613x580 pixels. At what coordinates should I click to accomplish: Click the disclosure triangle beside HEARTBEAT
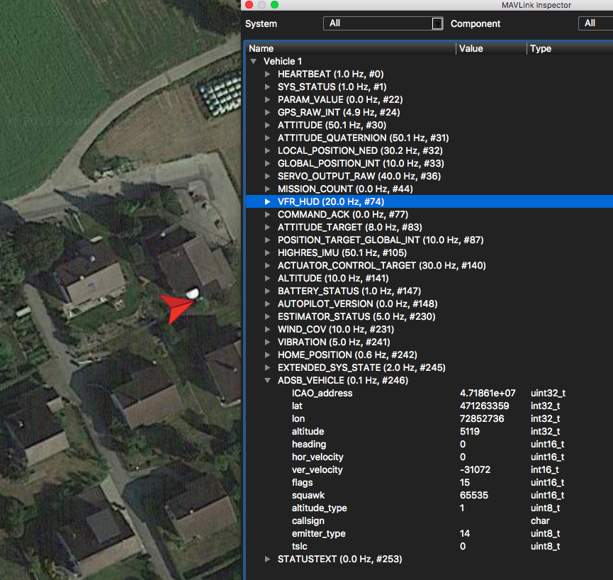click(x=268, y=74)
